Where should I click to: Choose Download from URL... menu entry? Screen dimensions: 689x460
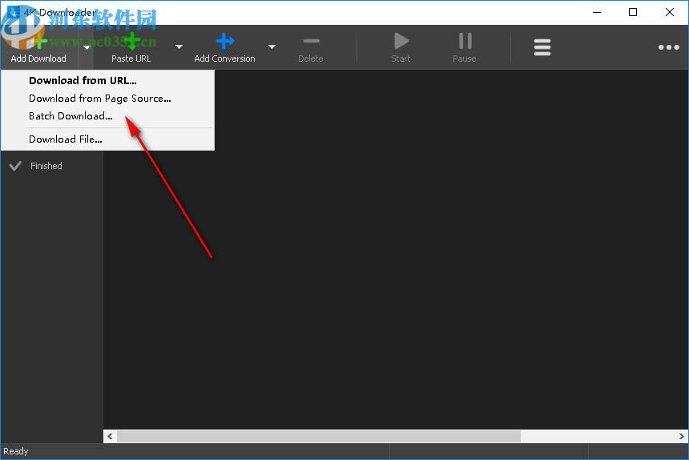[x=107, y=80]
